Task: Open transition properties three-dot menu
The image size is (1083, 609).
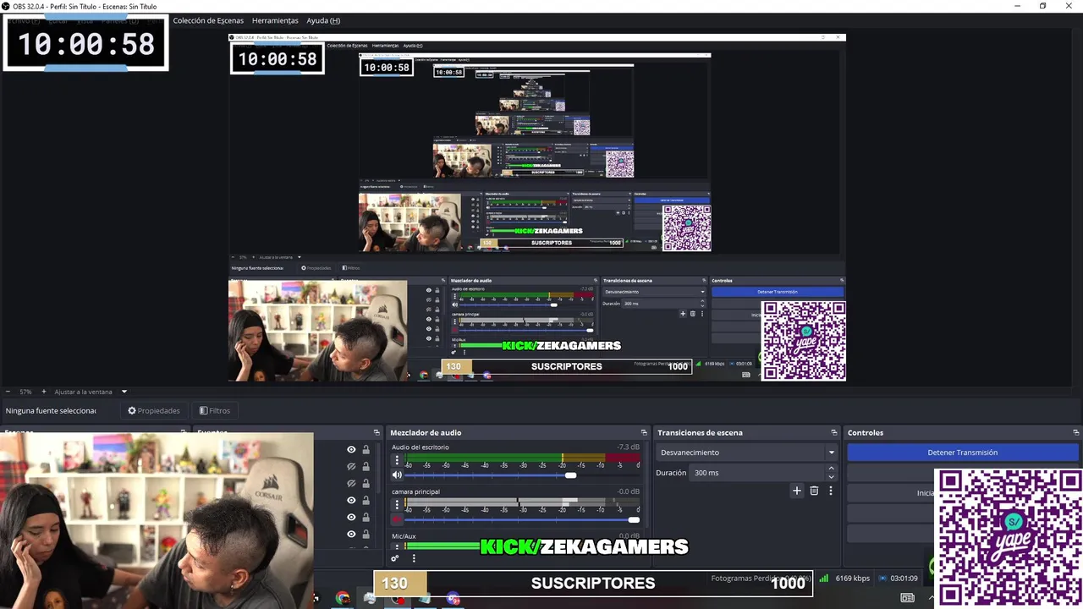Action: (x=831, y=491)
